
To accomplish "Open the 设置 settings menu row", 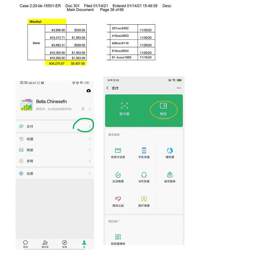I will [x=55, y=173].
